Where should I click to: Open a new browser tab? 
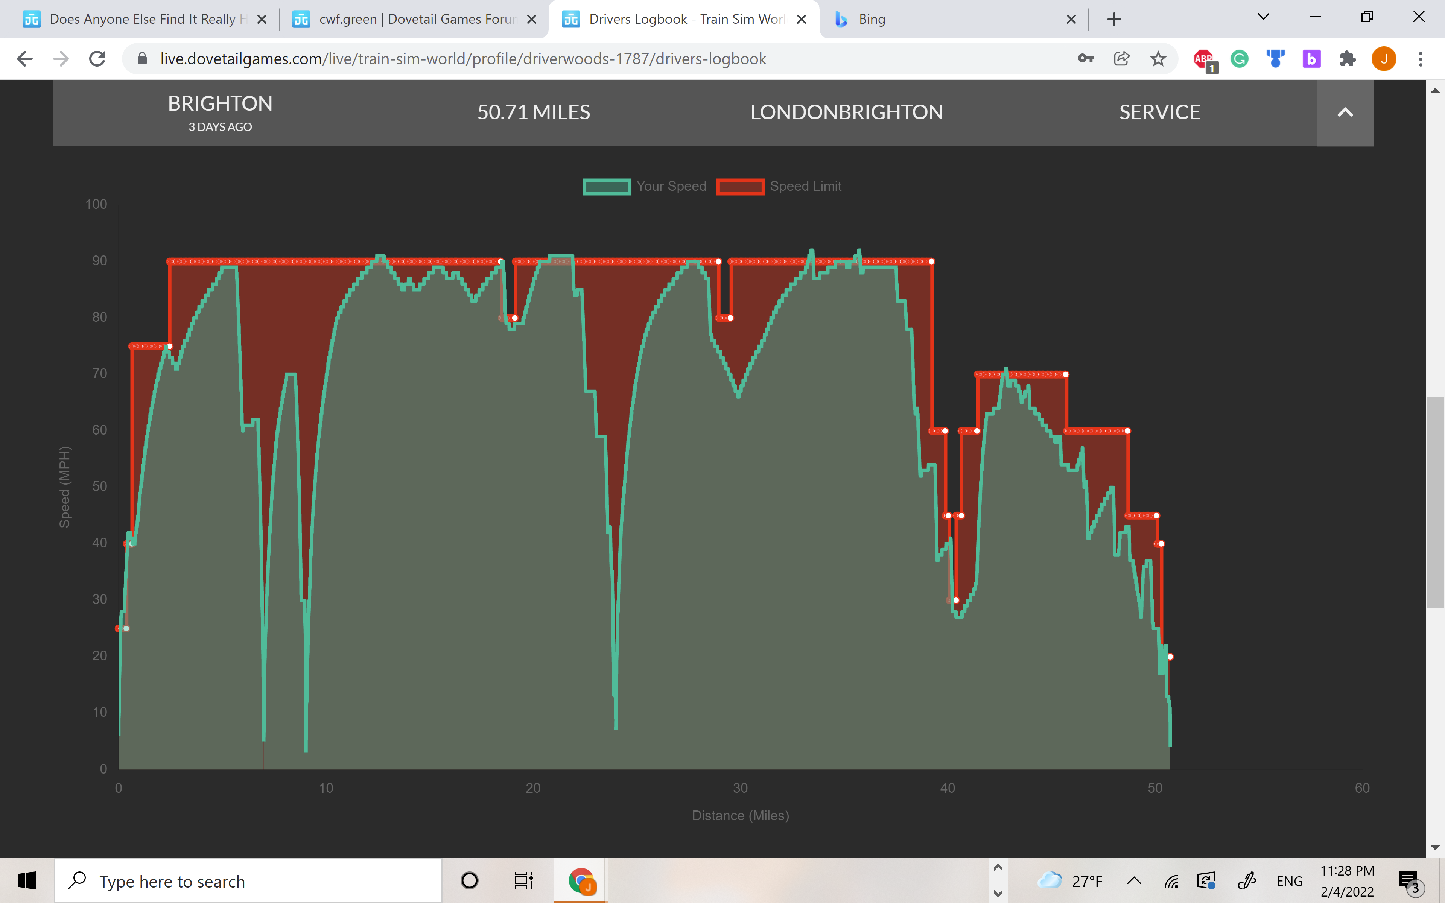coord(1113,19)
